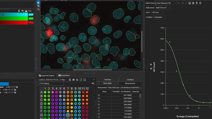Click the group wells icon in plate toolbar
The height and width of the screenshot is (119, 212).
77,80
